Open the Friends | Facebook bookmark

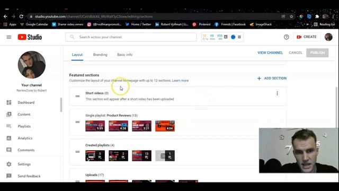230,24
